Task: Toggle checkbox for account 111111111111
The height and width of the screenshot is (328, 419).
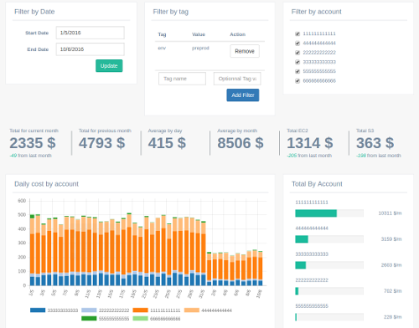Action: tap(297, 33)
